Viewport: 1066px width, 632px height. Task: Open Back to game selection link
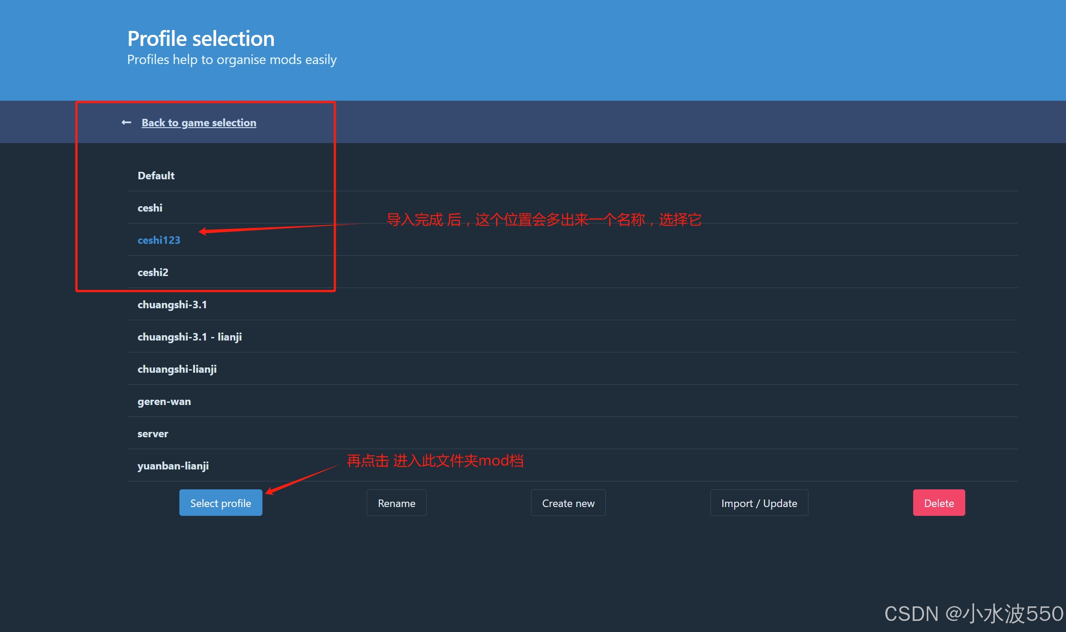pos(199,122)
